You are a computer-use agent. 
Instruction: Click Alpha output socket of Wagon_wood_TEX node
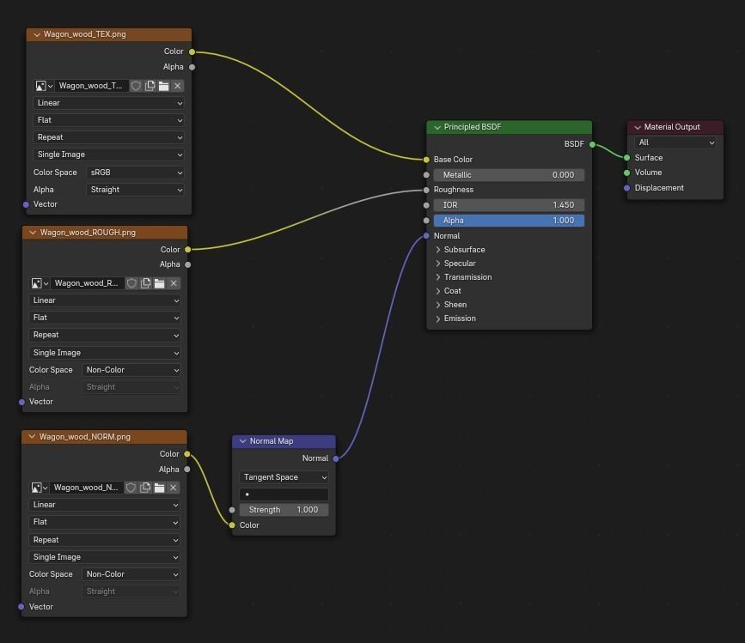192,67
